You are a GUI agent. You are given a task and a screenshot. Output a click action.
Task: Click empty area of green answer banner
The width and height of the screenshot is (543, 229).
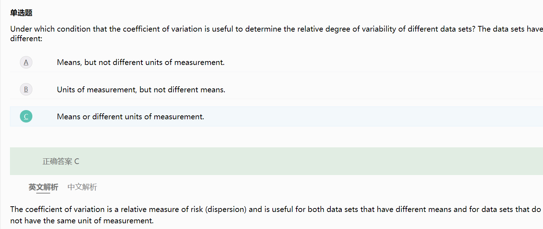click(x=302, y=161)
